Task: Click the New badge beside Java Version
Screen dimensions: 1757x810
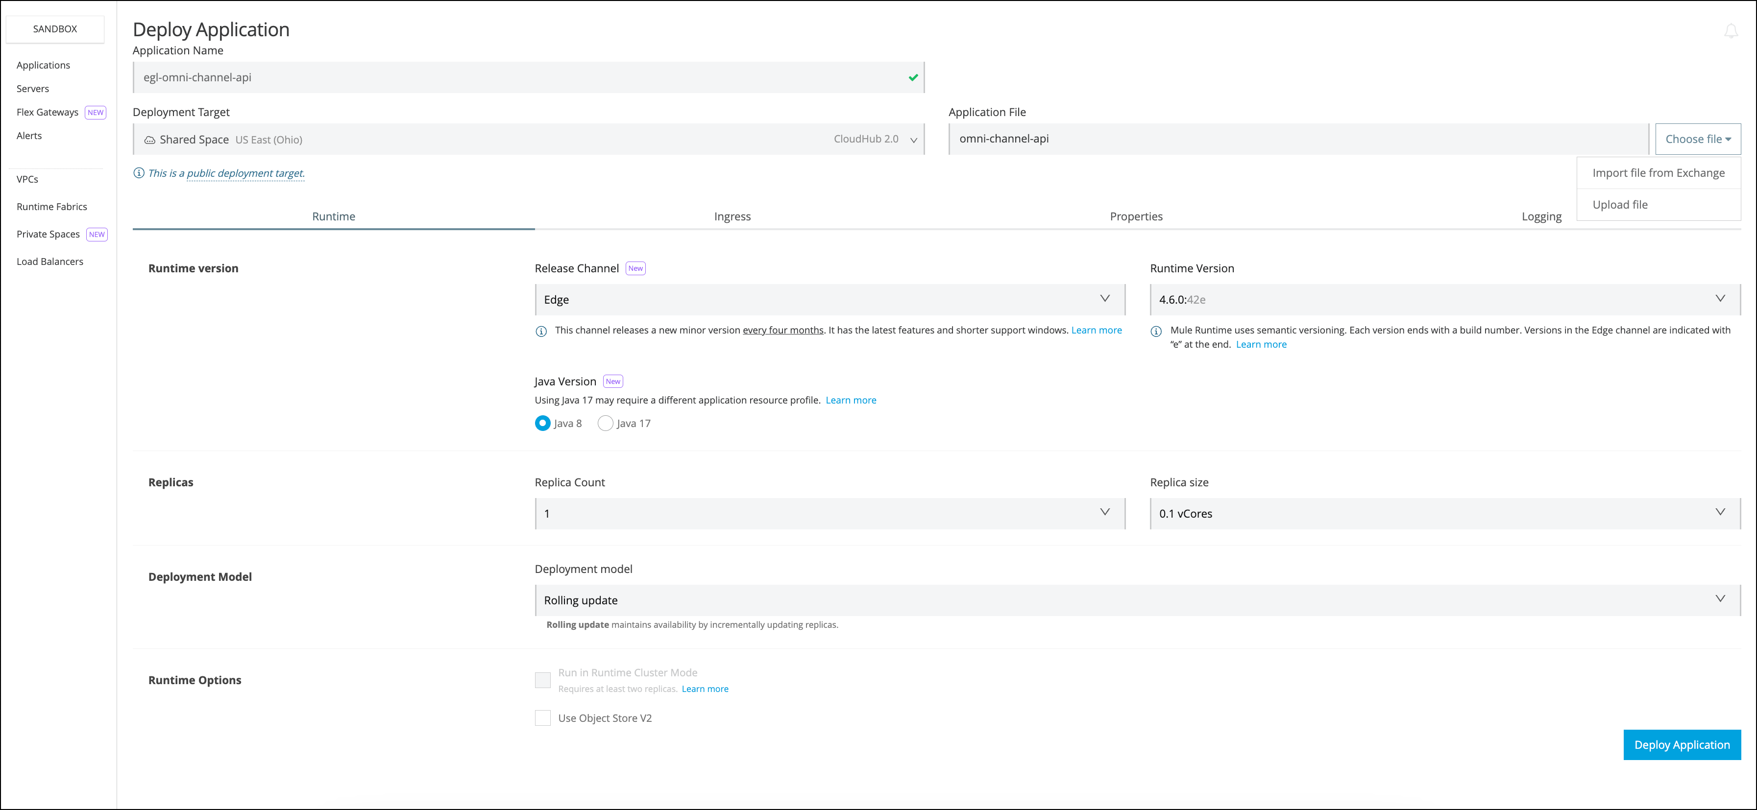Action: click(612, 382)
